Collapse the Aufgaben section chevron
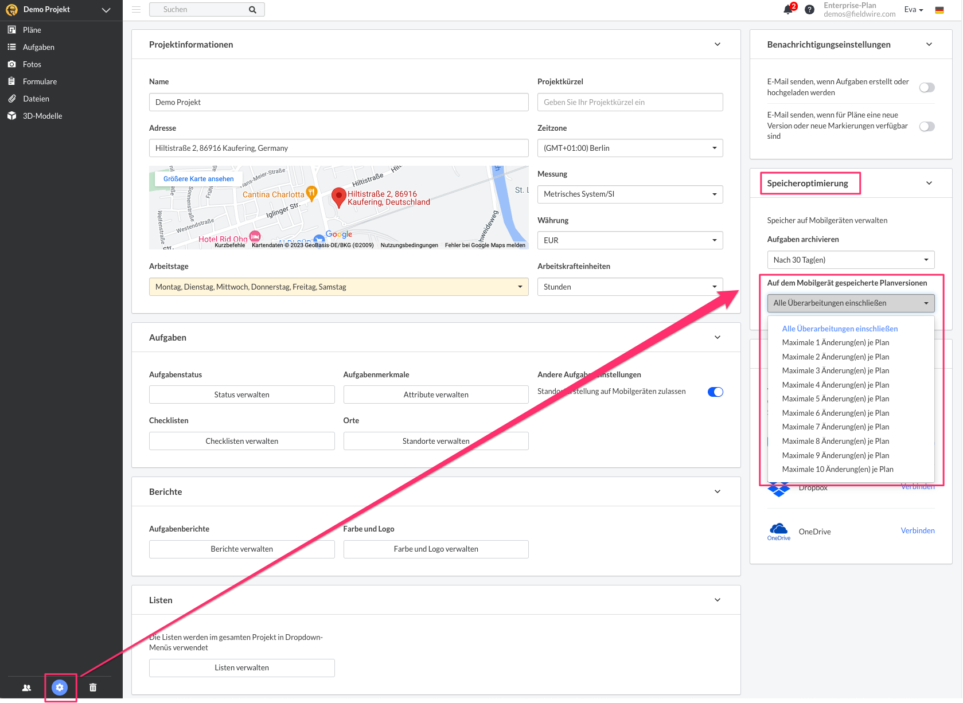 tap(718, 337)
